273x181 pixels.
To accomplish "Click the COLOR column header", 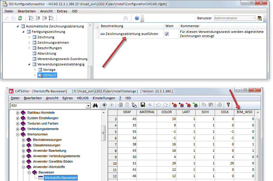I will point(166,112).
